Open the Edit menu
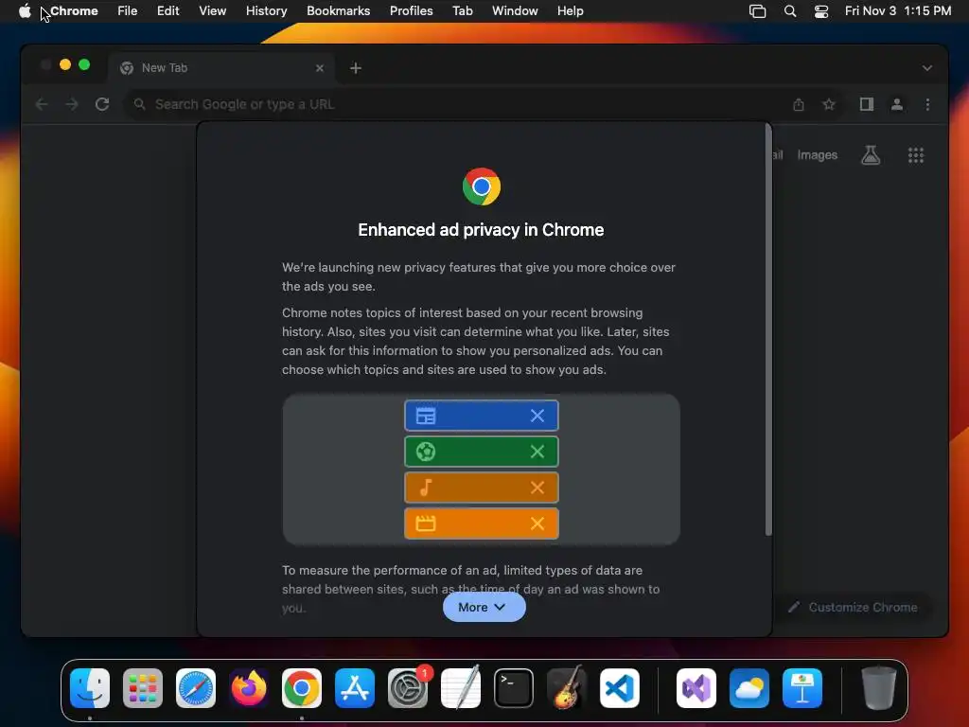Screen dimensions: 969x727 click(168, 11)
